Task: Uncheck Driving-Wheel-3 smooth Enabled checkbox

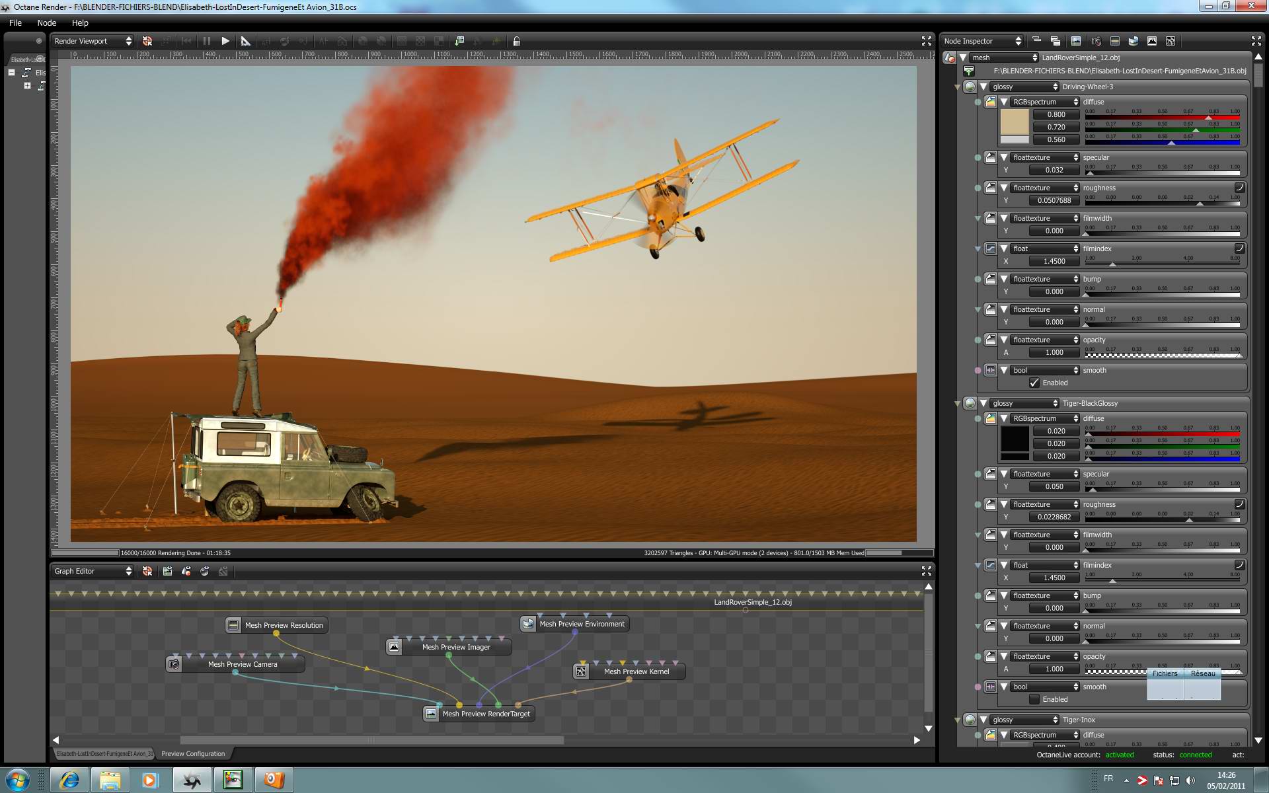Action: pyautogui.click(x=1034, y=383)
